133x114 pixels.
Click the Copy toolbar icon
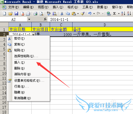tap(68, 14)
